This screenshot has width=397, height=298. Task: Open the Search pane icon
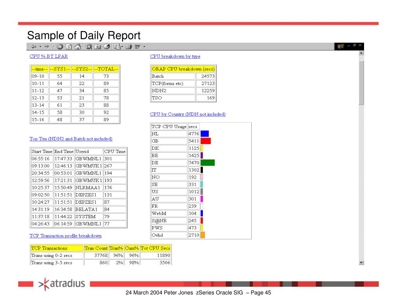click(89, 47)
